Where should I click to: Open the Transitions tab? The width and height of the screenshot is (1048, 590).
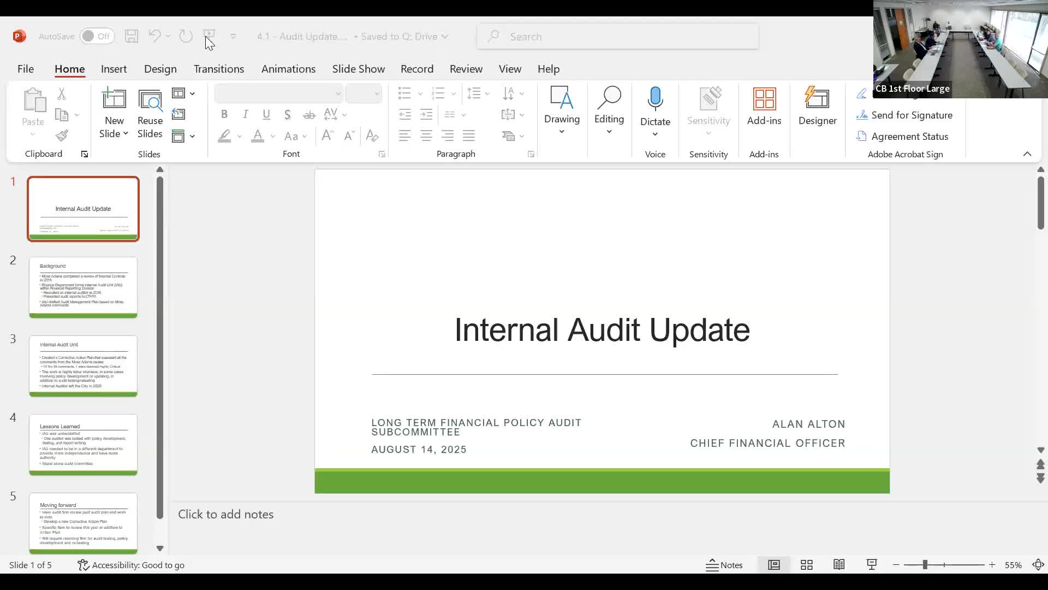218,69
